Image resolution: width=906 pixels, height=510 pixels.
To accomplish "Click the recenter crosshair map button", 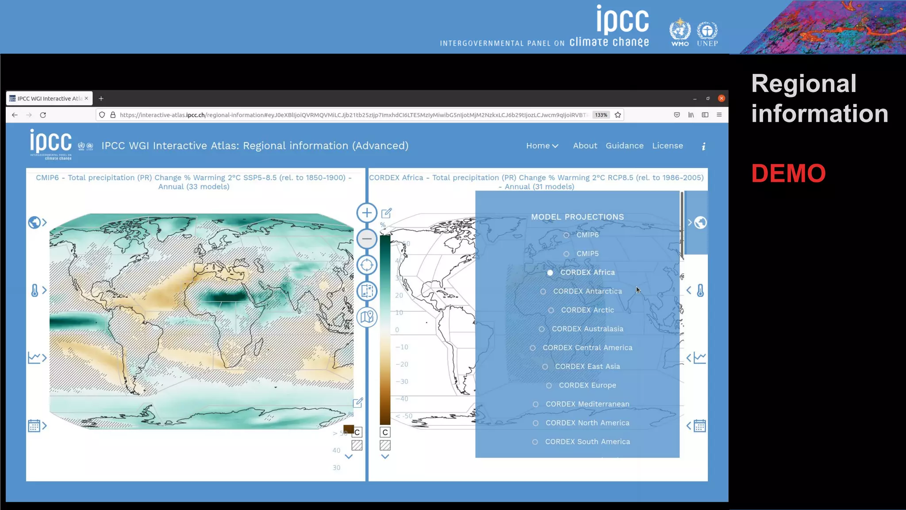I will [x=367, y=265].
